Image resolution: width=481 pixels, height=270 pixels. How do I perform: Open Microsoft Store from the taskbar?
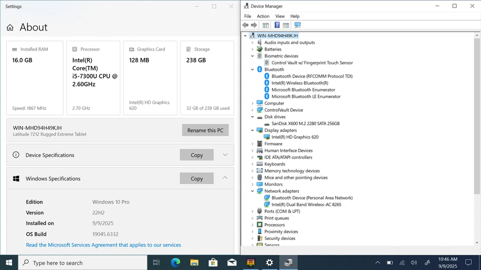click(213, 262)
